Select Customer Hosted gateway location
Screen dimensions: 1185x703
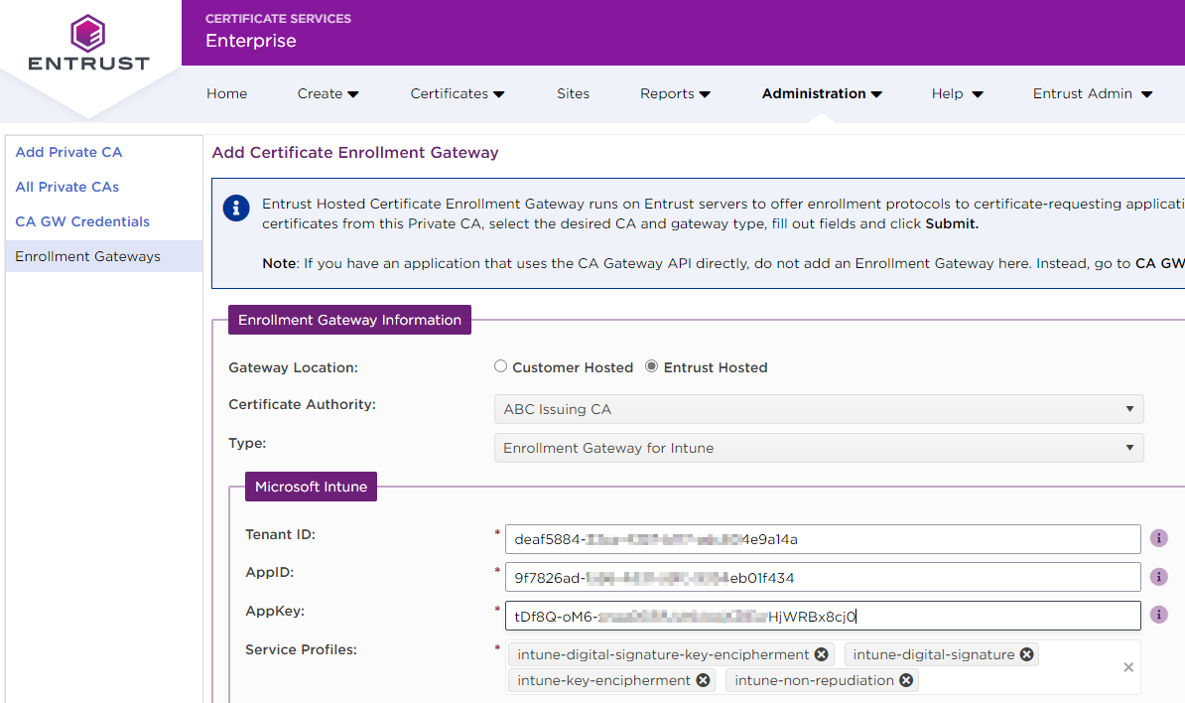click(x=500, y=366)
